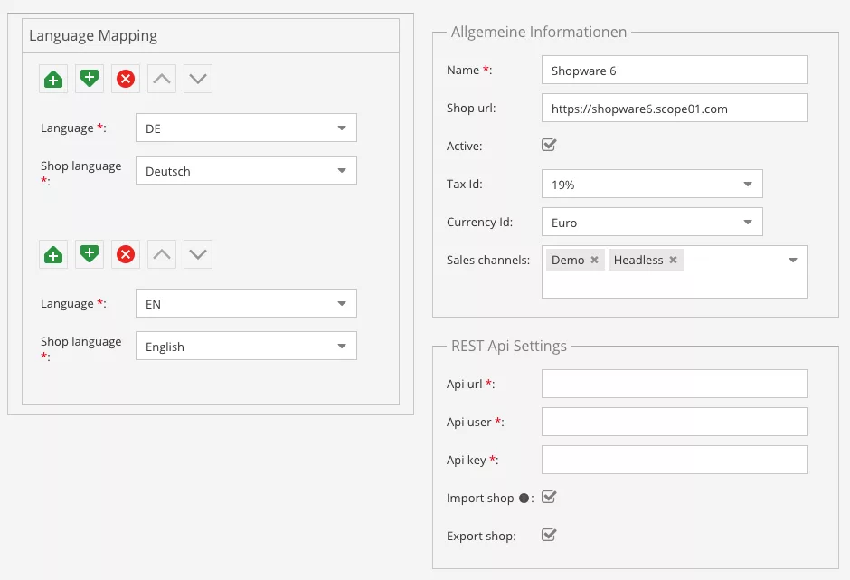The height and width of the screenshot is (580, 850).
Task: Toggle the Import shop checkbox
Action: pyautogui.click(x=548, y=498)
